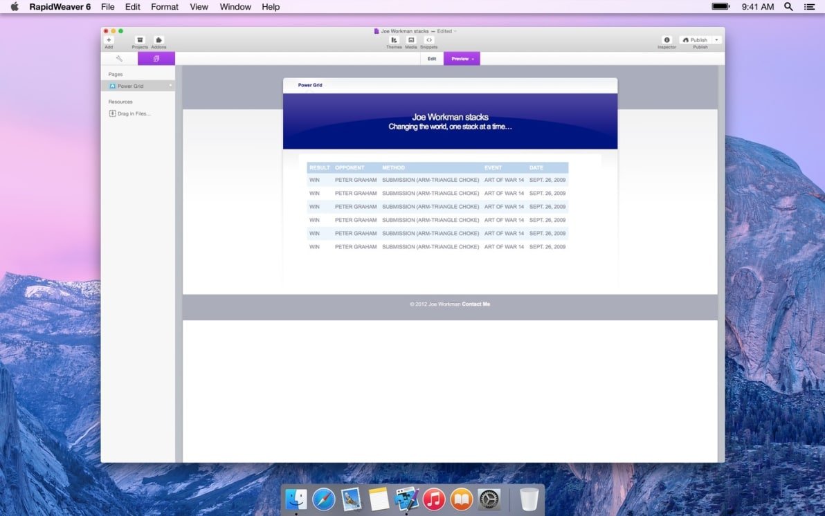Open the View menu
The image size is (825, 516).
(199, 7)
